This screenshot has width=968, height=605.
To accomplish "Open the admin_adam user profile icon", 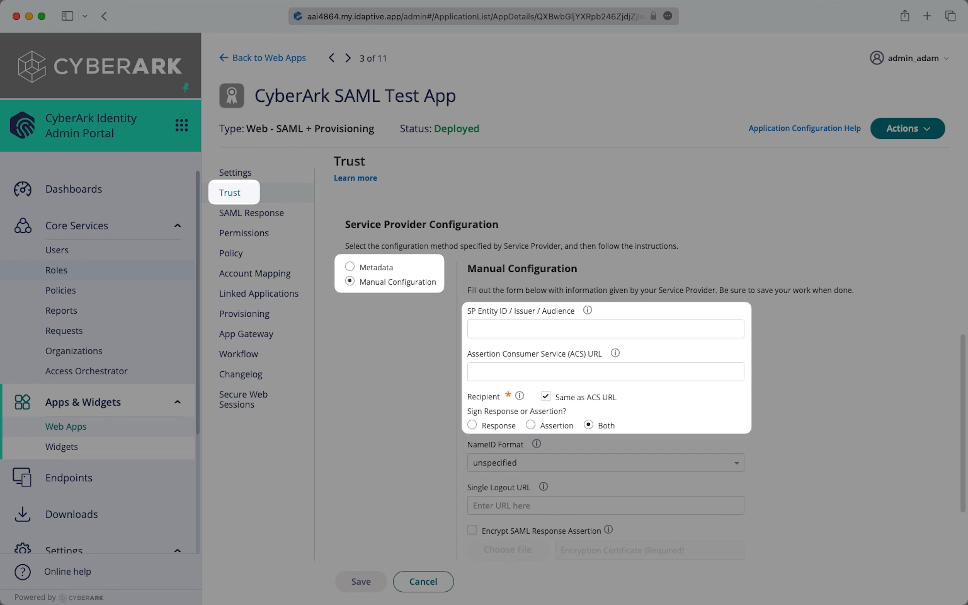I will click(877, 58).
